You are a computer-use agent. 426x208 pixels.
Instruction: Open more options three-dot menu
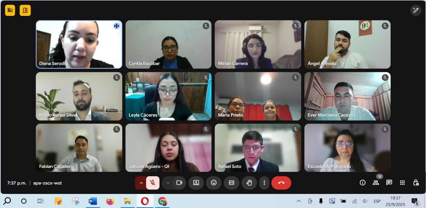pyautogui.click(x=264, y=183)
